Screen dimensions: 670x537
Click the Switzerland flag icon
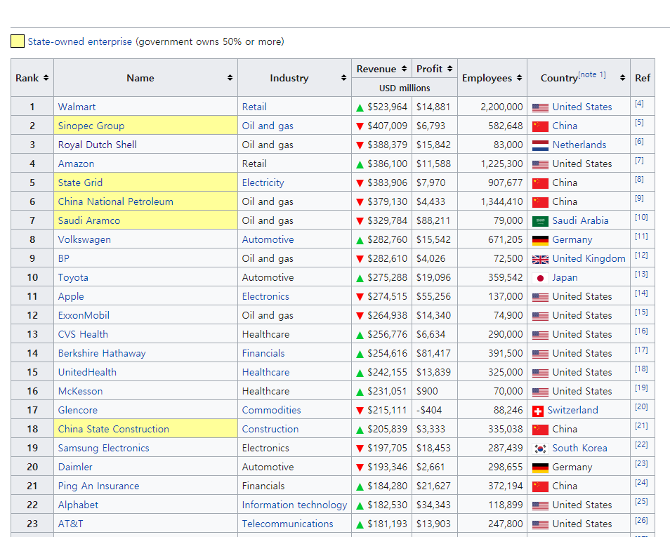click(x=538, y=411)
